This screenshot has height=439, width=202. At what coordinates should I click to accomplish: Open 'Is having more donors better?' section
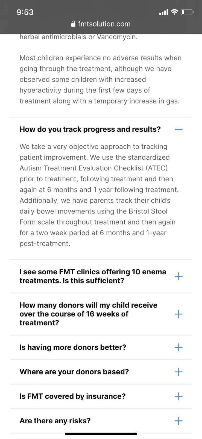pos(73,347)
